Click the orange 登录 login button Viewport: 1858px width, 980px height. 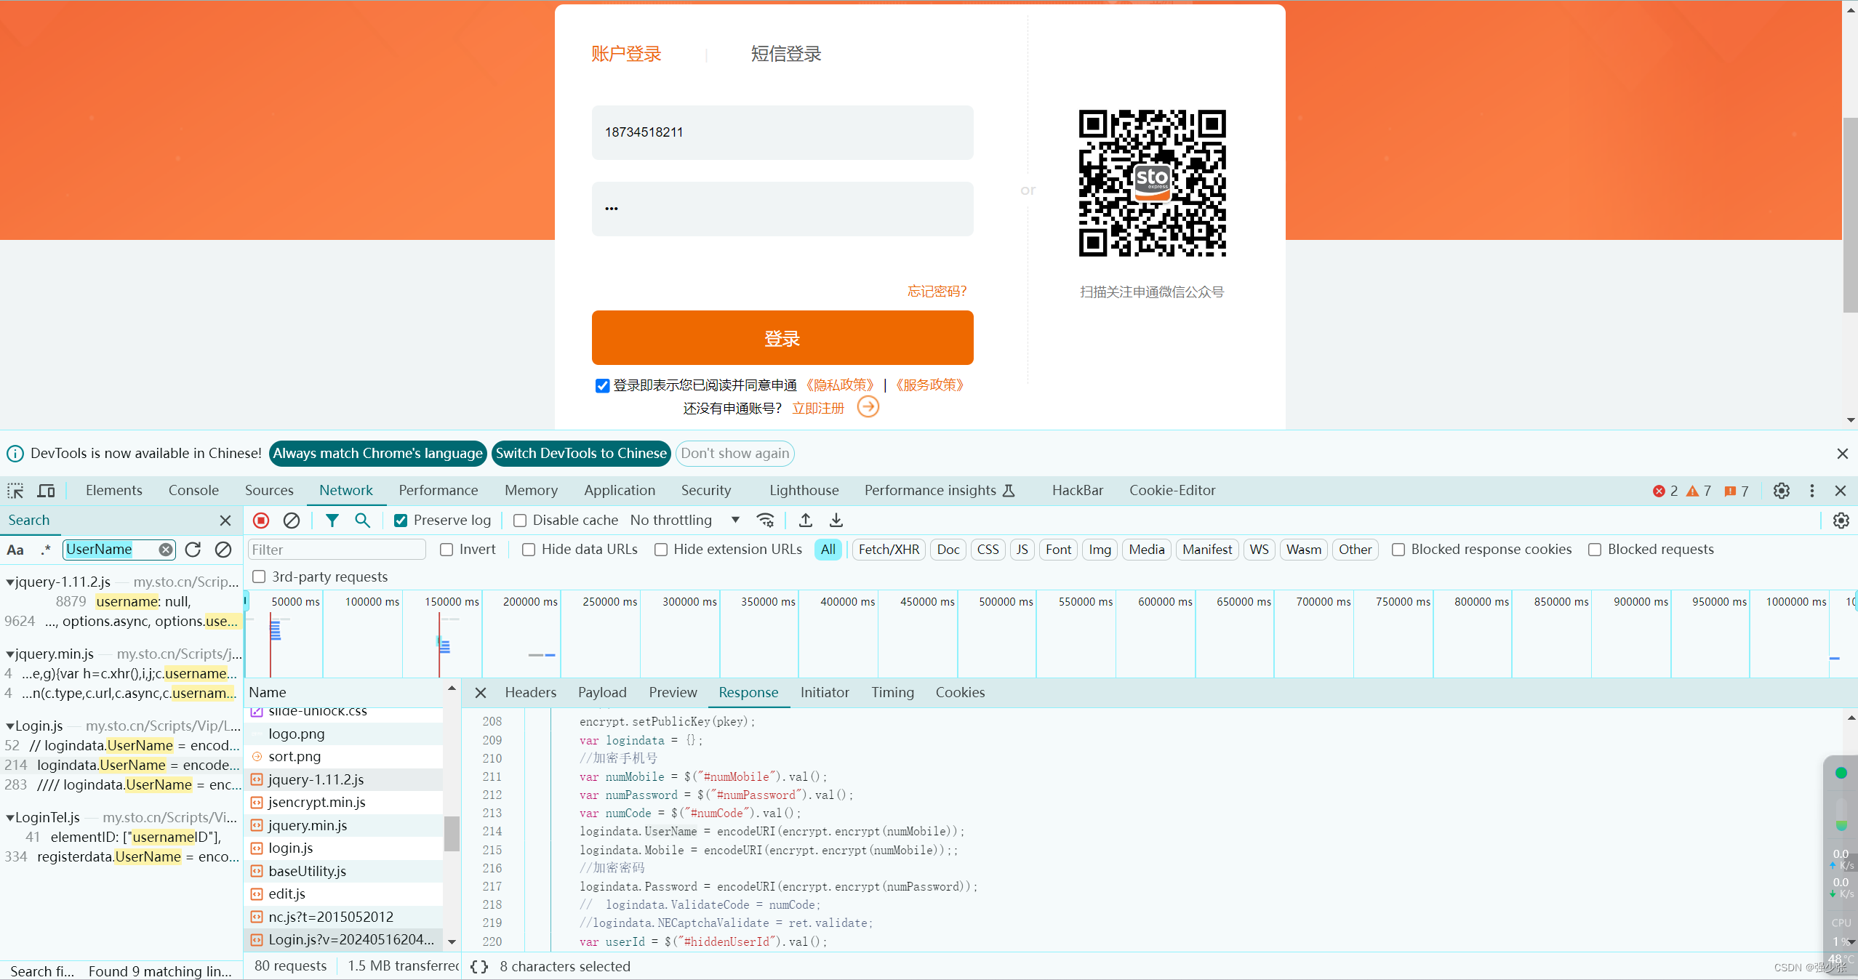click(x=782, y=338)
